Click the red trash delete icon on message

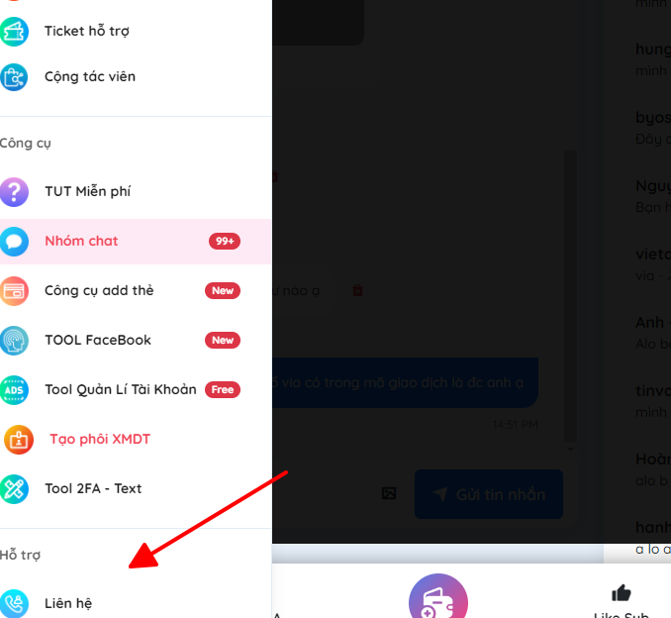357,290
